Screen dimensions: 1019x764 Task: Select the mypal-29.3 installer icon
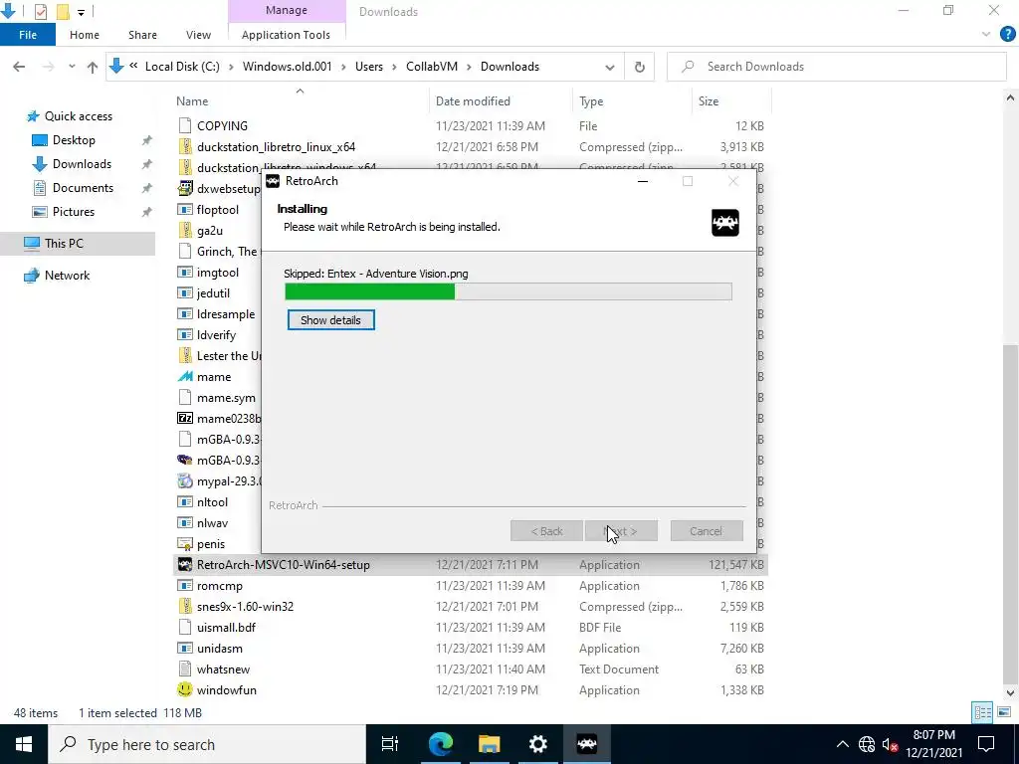pos(185,480)
